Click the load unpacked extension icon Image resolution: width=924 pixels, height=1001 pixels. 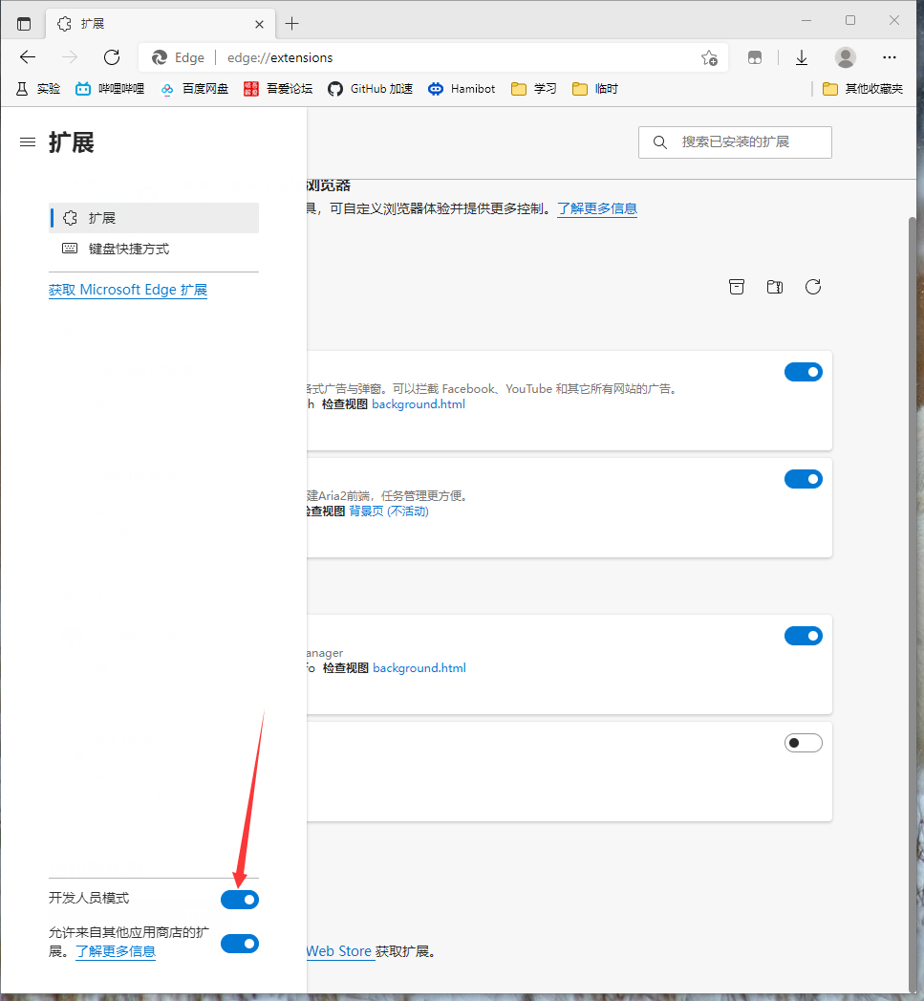[x=737, y=287]
